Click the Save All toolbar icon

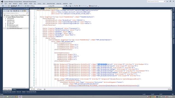click(x=16, y=6)
